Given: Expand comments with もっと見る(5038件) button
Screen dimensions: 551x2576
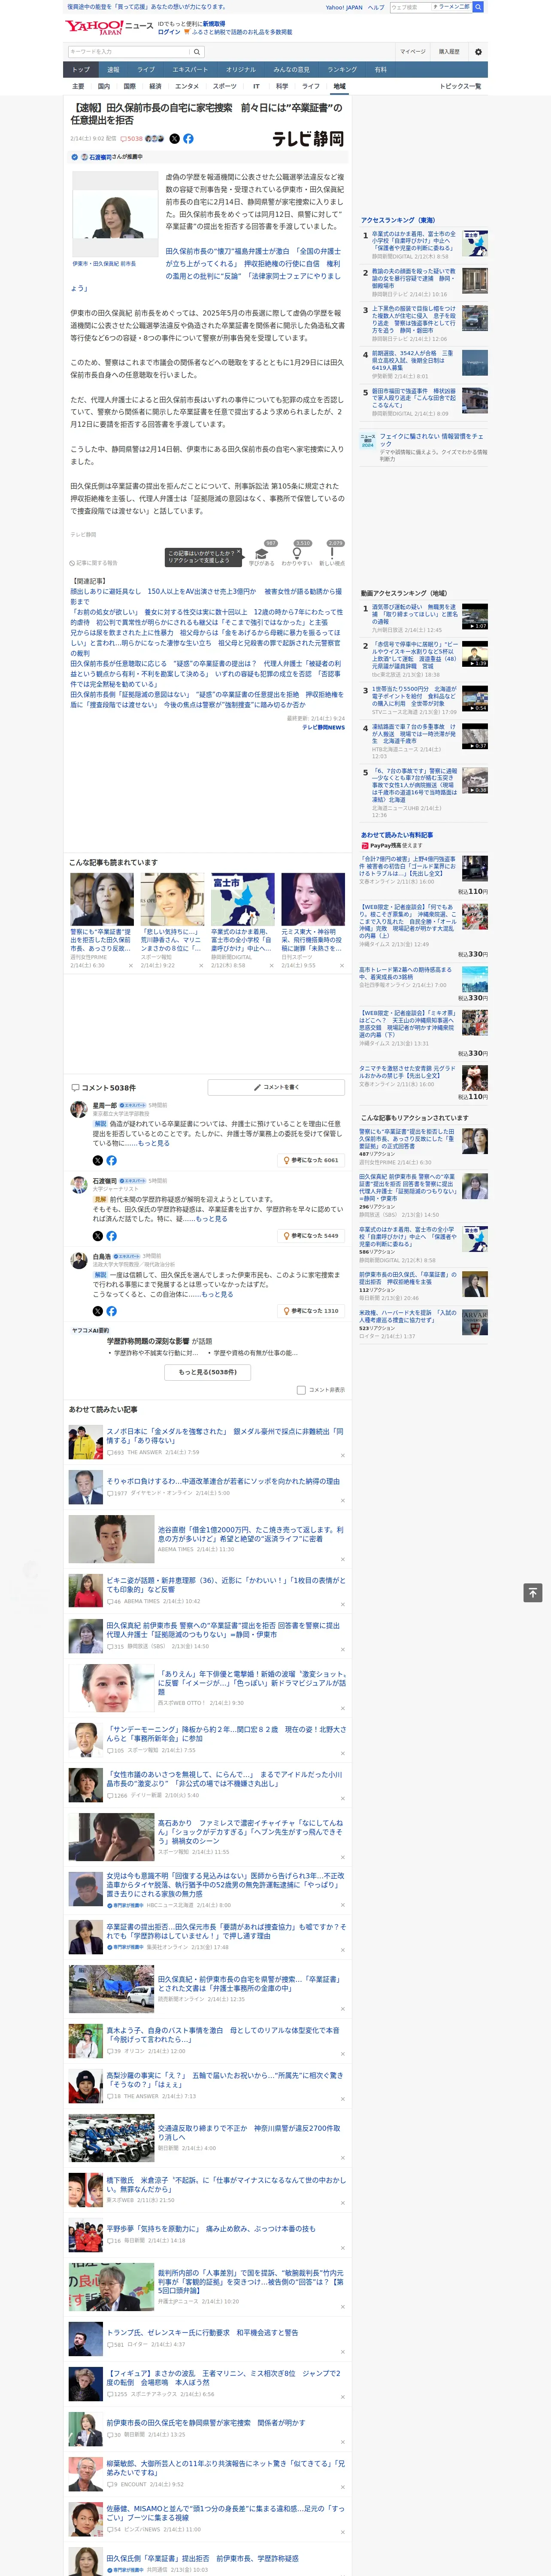Looking at the screenshot, I should click(208, 1372).
